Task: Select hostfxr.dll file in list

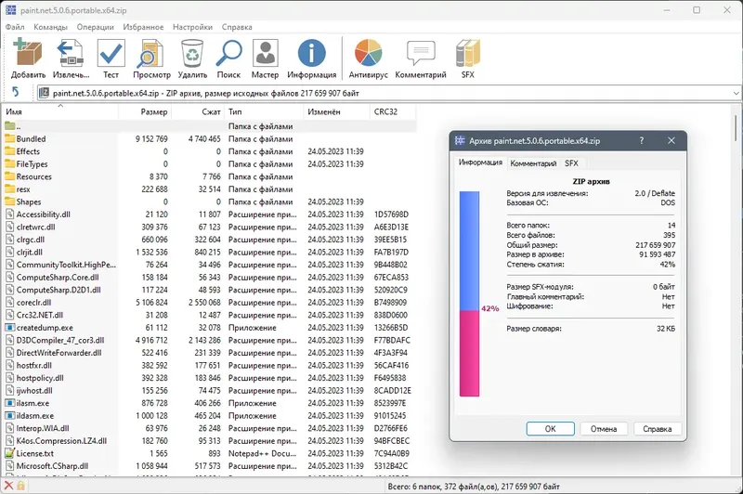Action: click(208, 365)
